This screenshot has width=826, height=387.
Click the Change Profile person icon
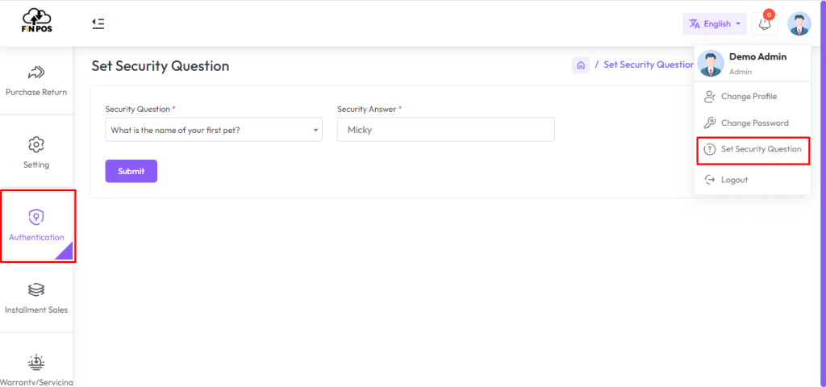click(710, 97)
